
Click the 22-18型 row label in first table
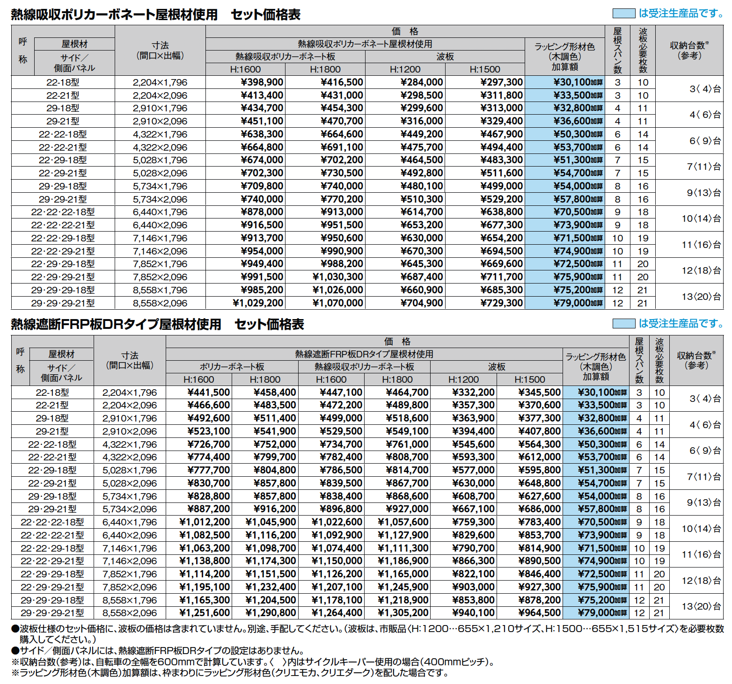(x=63, y=82)
